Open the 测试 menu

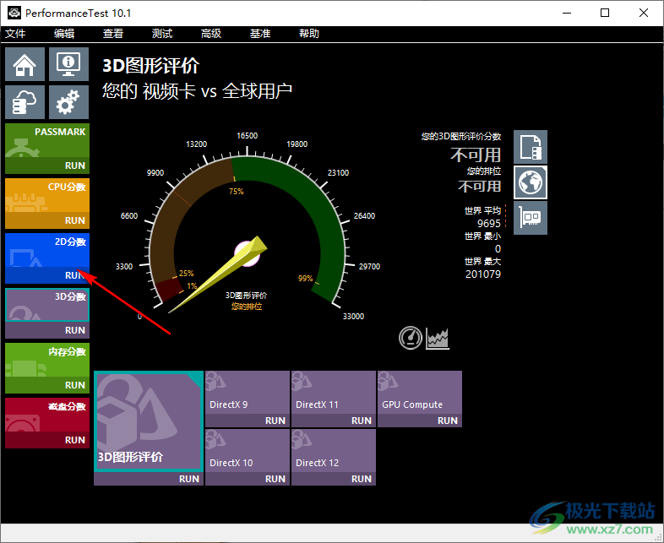point(162,34)
